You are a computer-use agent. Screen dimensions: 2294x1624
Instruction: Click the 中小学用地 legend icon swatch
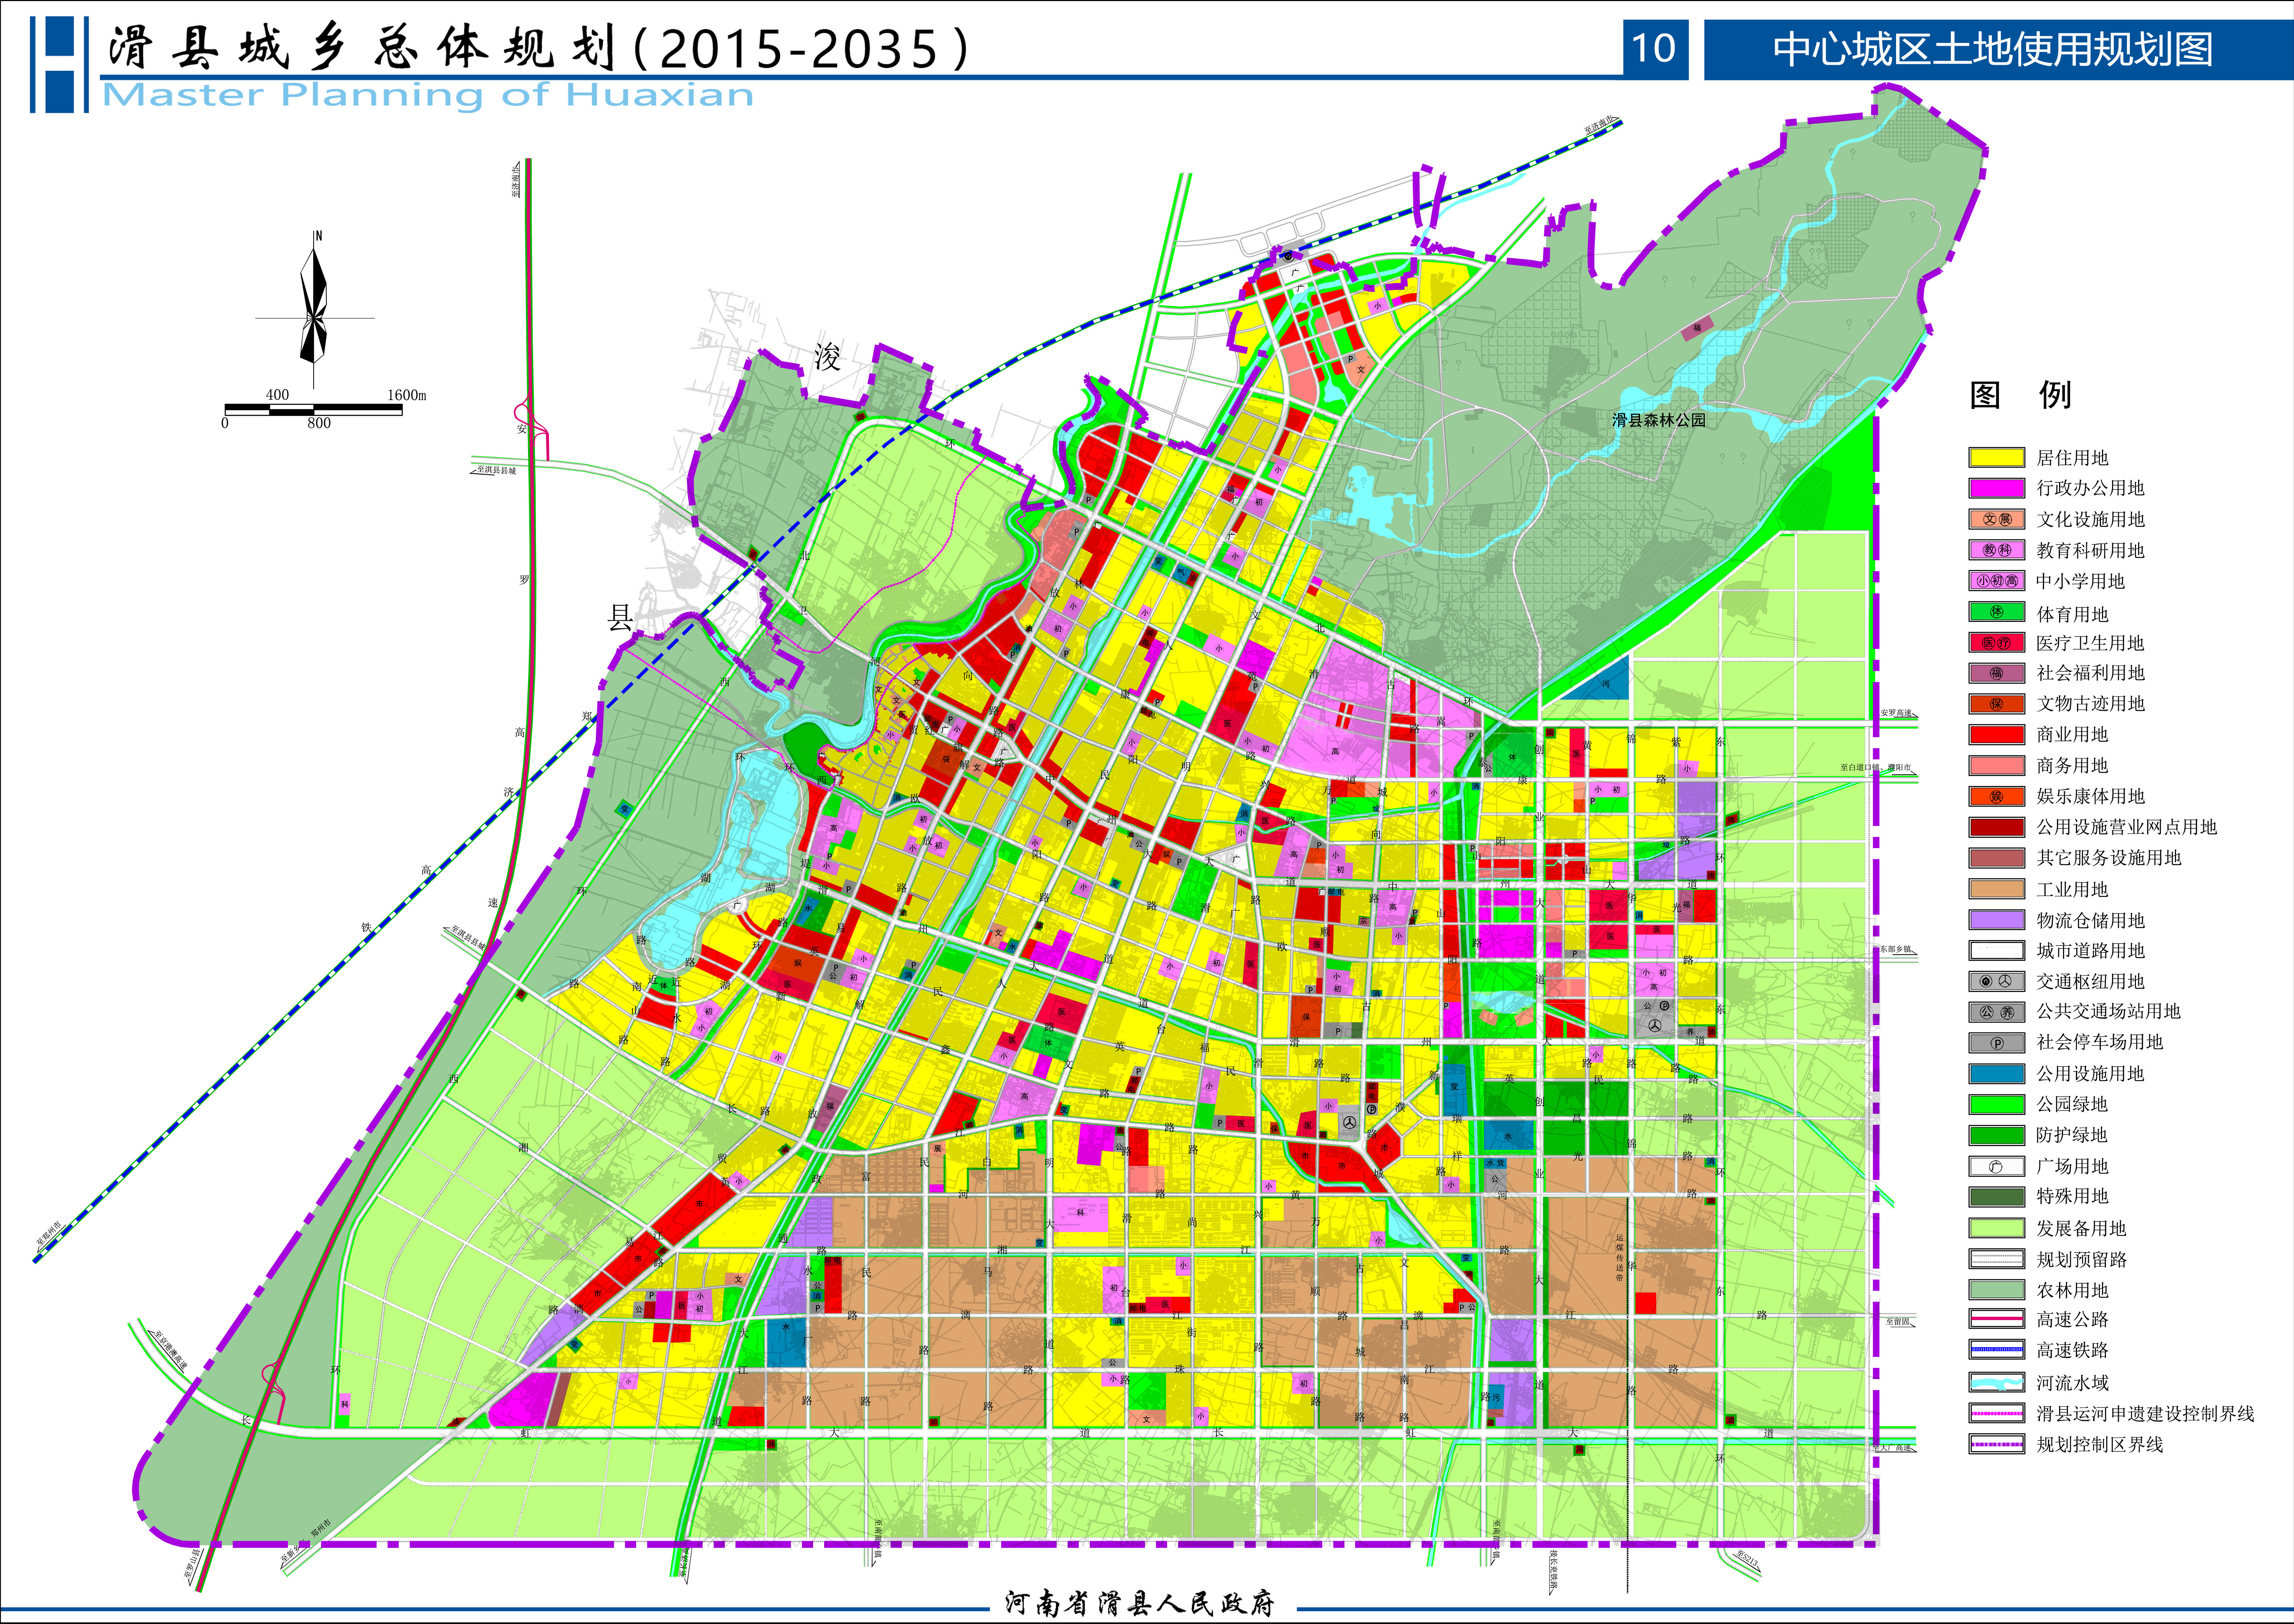pyautogui.click(x=1996, y=581)
